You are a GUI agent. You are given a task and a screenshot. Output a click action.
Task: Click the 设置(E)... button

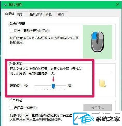tap(98, 107)
